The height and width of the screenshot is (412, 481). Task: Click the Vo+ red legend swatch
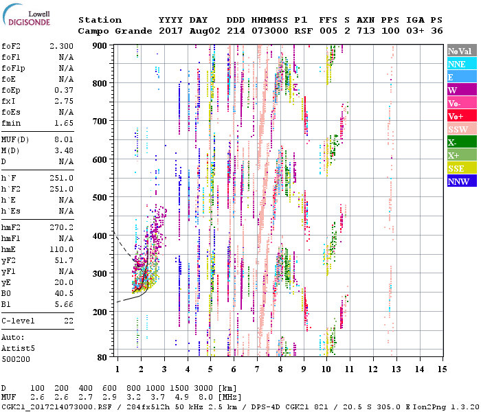click(x=462, y=116)
